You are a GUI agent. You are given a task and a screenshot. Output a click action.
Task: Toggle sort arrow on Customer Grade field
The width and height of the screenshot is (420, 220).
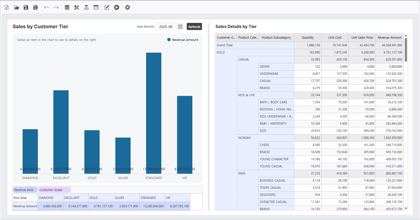click(68, 190)
